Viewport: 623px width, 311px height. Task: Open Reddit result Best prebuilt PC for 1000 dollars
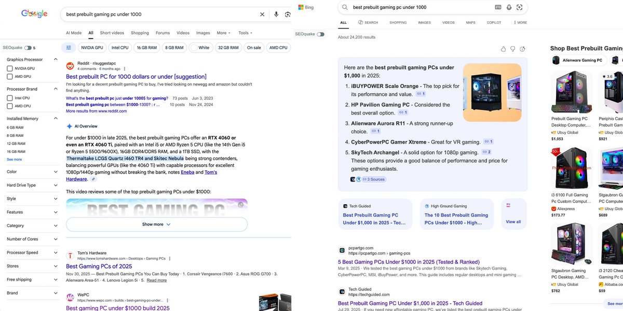(x=136, y=77)
